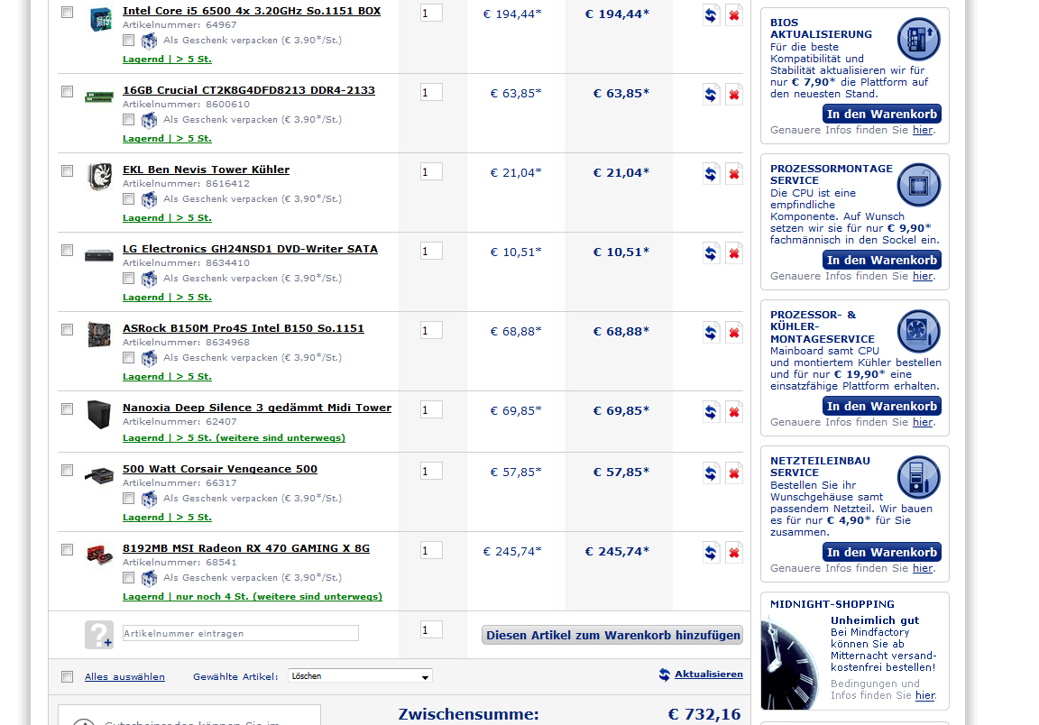The height and width of the screenshot is (725, 1039).
Task: Refresh quantity for Intel Core i5 6500 row
Action: tap(711, 15)
